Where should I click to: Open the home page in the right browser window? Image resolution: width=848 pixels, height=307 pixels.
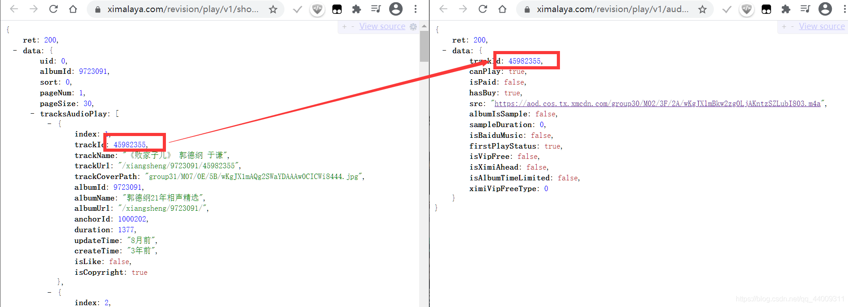(502, 9)
